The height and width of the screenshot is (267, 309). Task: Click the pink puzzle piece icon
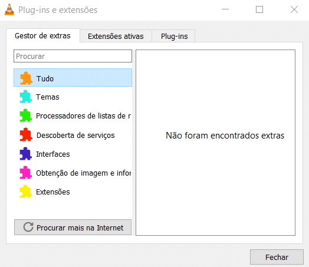tap(25, 173)
